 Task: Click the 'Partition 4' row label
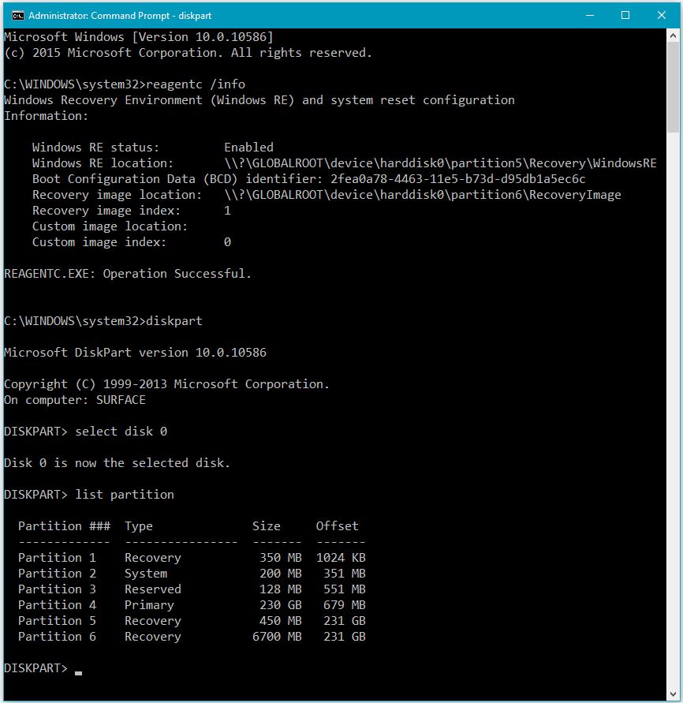point(57,605)
